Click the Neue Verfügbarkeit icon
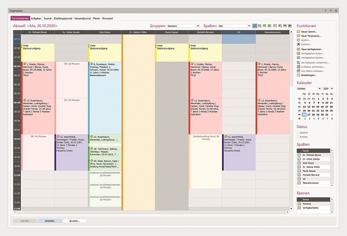 [298, 50]
